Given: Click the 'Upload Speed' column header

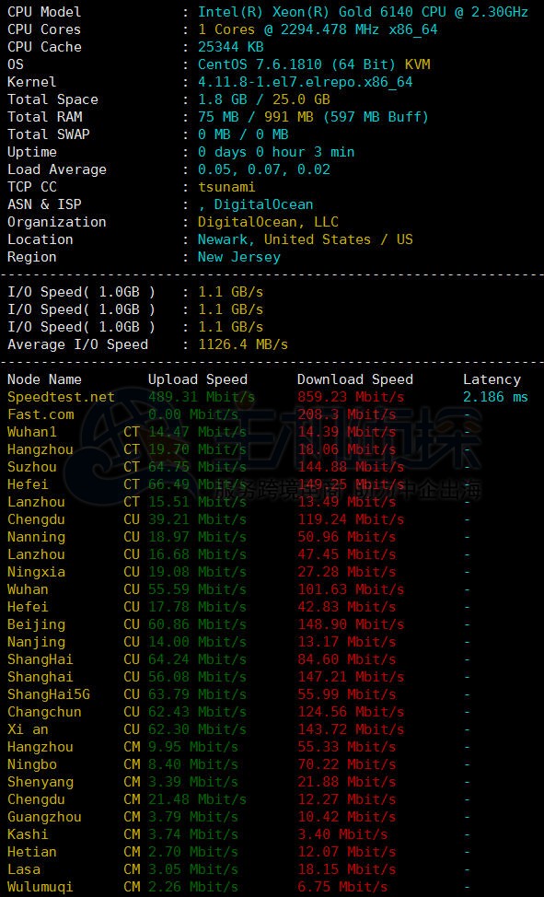Looking at the screenshot, I should click(x=198, y=379).
